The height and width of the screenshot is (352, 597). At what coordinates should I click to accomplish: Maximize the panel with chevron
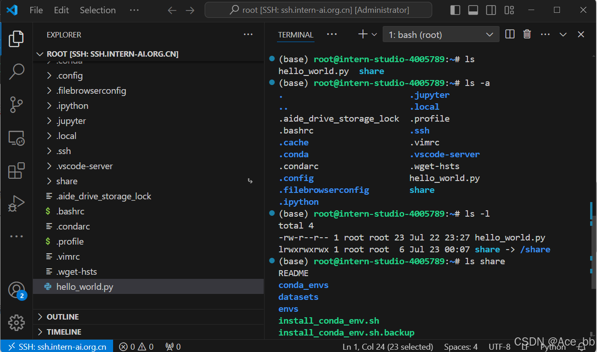(x=563, y=34)
